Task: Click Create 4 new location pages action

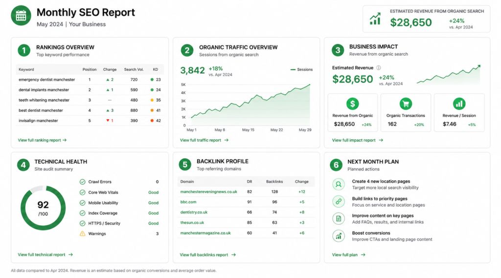Action: coord(381,181)
